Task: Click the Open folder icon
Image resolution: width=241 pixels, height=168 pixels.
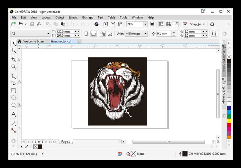Action: 21,24
